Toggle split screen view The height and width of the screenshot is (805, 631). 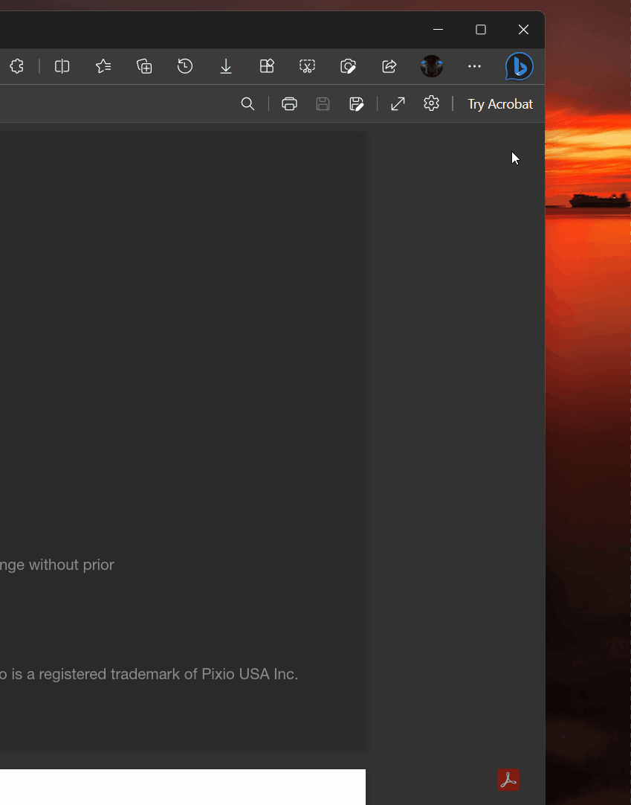pyautogui.click(x=62, y=66)
